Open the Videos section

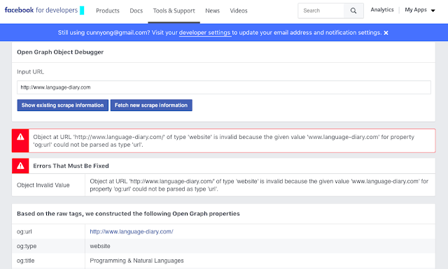click(239, 11)
